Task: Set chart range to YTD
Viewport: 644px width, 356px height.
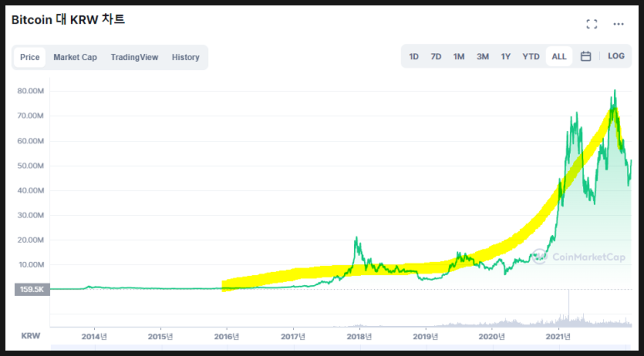Action: [531, 57]
